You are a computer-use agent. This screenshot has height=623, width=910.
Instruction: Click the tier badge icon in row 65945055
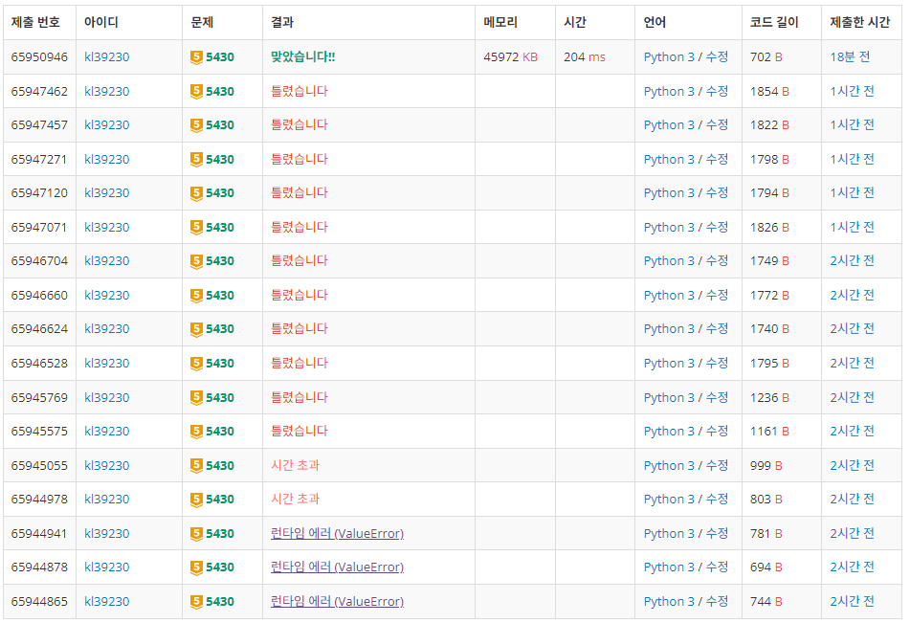[x=197, y=465]
